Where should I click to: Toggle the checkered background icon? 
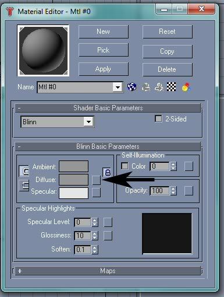(x=172, y=86)
